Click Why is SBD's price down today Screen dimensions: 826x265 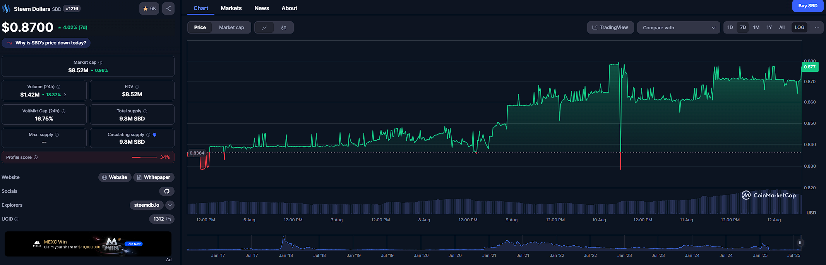pos(46,43)
